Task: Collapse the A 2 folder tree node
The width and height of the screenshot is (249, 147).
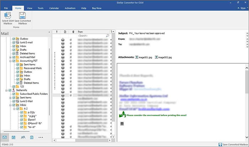Action: [14, 109]
